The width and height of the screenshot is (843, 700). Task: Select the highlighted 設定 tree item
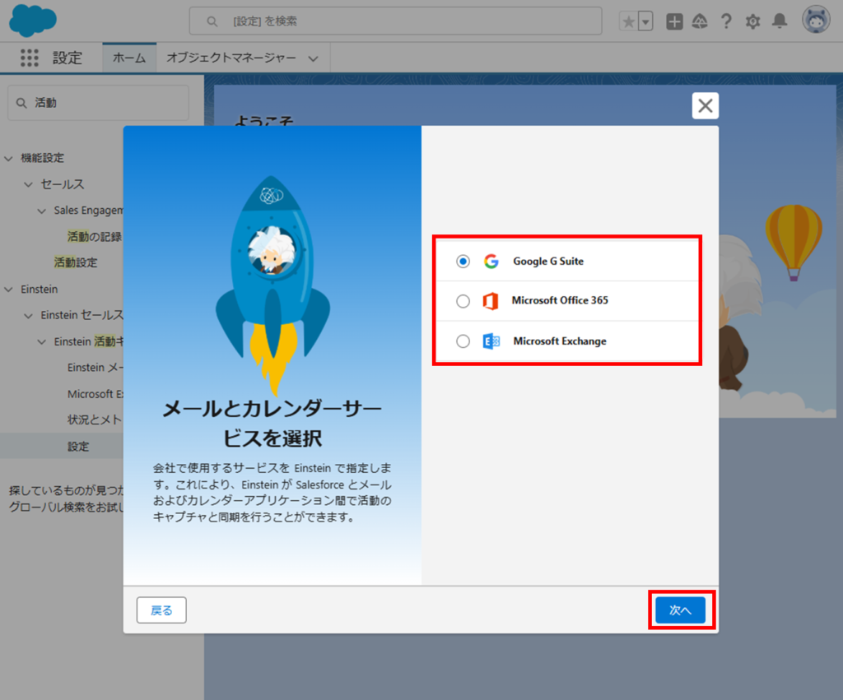pos(78,447)
